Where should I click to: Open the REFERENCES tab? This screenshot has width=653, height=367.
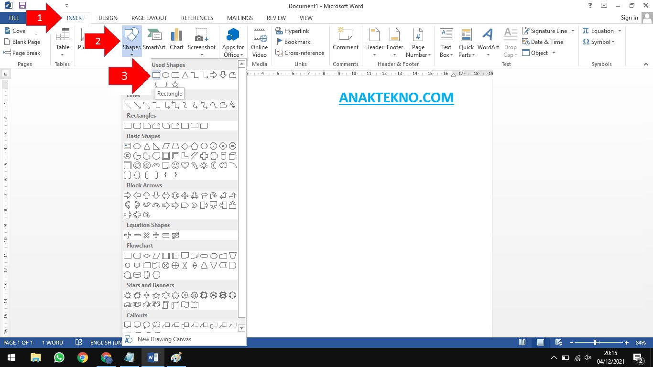pos(197,18)
